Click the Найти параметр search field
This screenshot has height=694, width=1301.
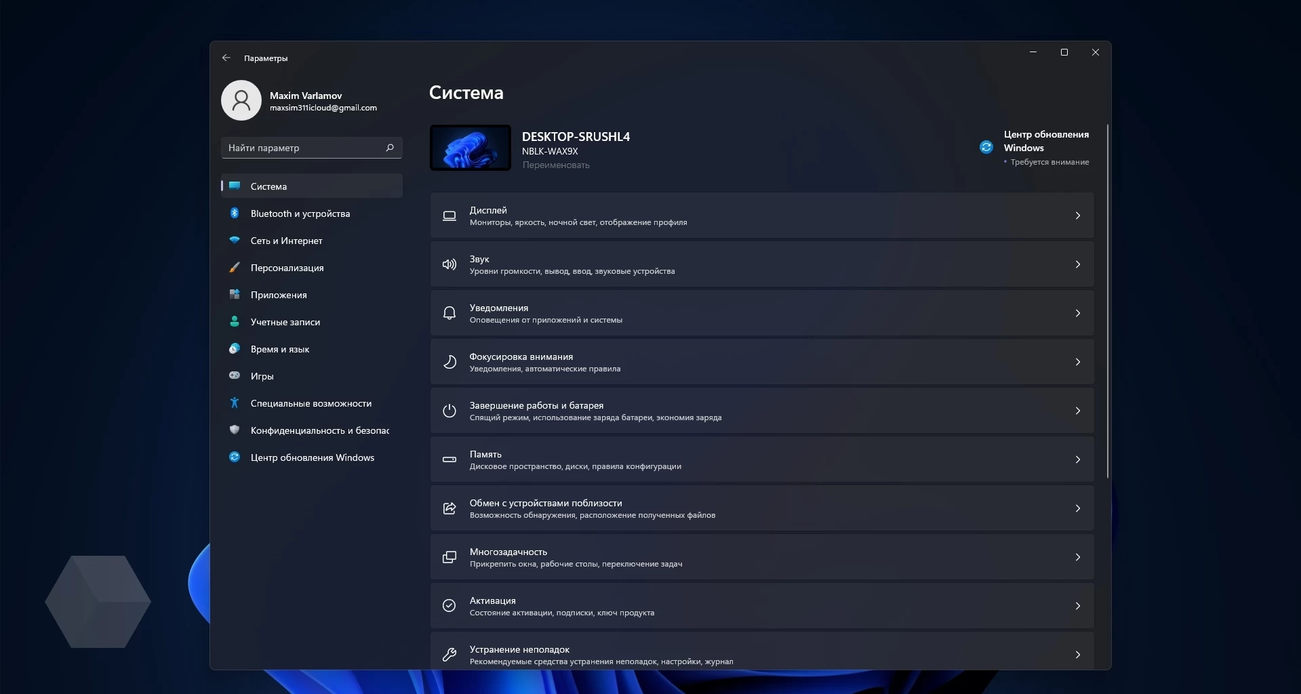(312, 148)
